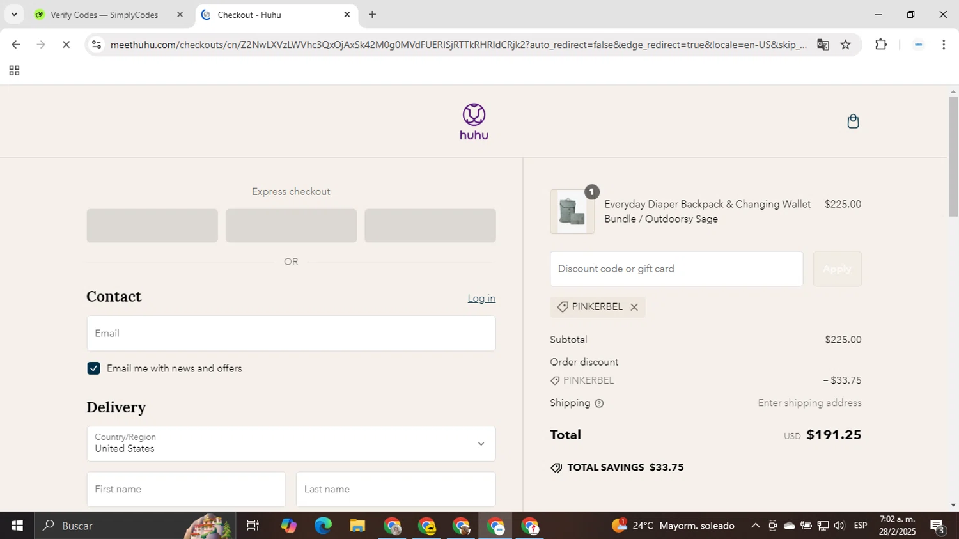
Task: Open the network icon in system tray
Action: click(823, 526)
